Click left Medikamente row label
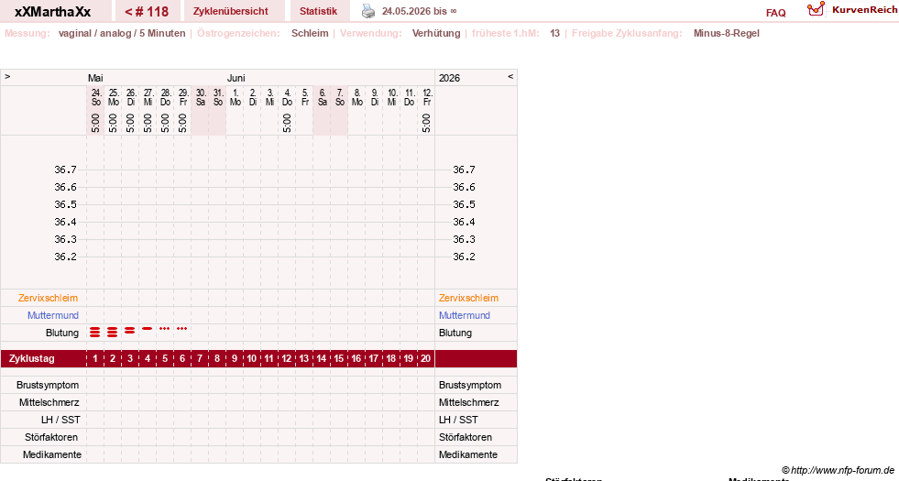This screenshot has width=899, height=481. click(51, 454)
